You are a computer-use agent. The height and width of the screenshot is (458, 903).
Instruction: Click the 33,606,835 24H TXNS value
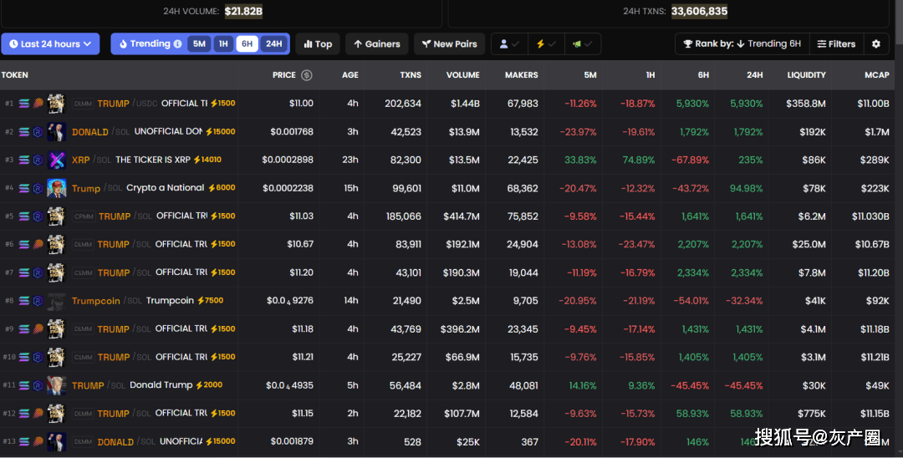(699, 11)
